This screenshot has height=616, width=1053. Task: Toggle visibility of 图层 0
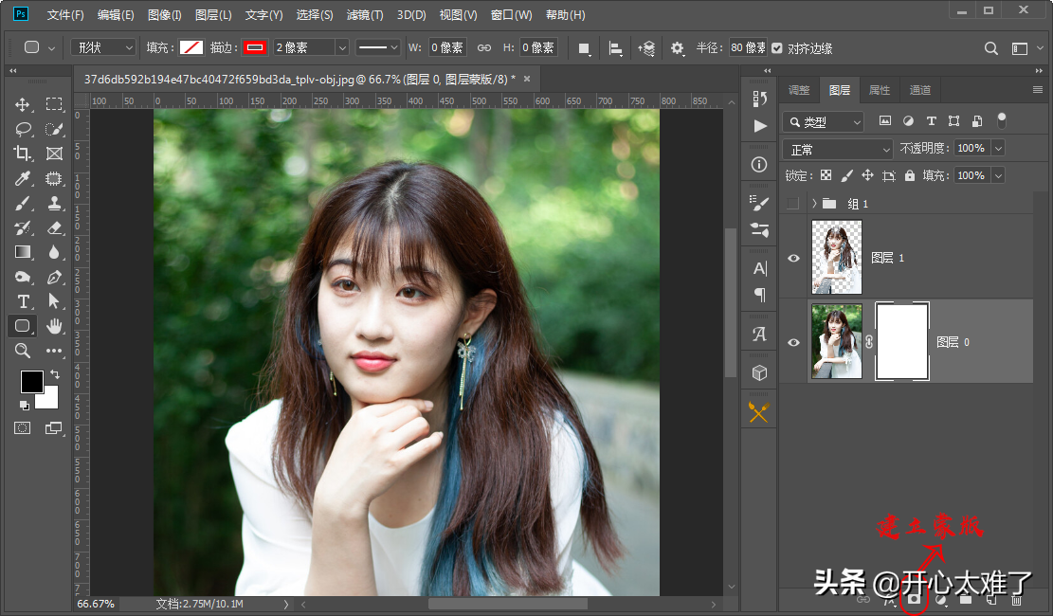coord(793,343)
